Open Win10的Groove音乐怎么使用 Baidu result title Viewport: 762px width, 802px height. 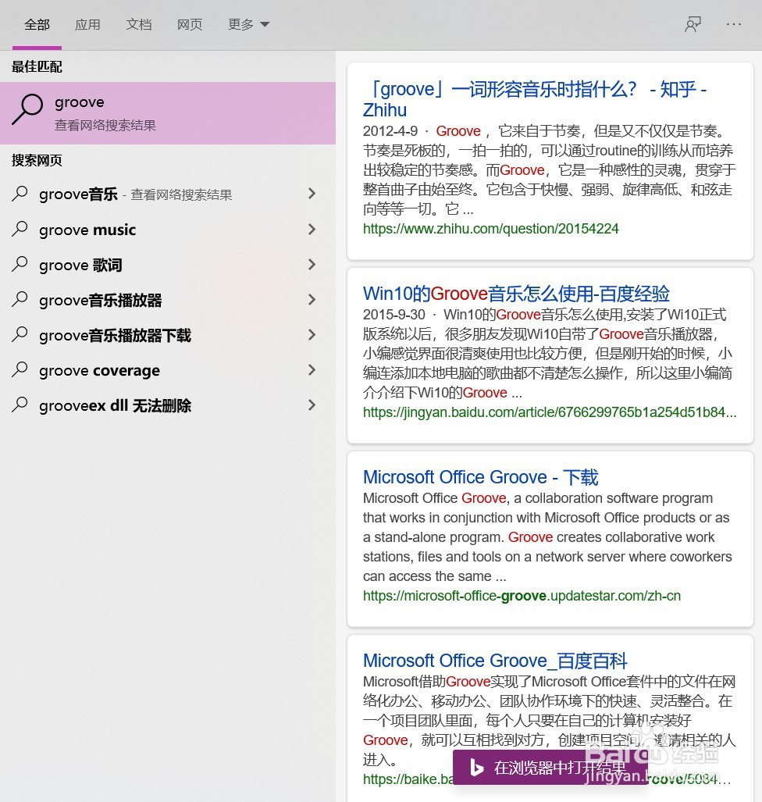point(516,294)
